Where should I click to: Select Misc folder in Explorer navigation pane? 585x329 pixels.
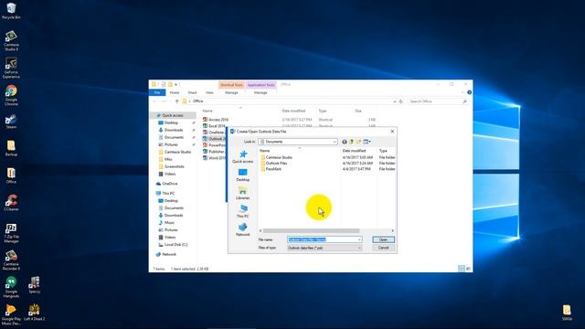[x=168, y=159]
